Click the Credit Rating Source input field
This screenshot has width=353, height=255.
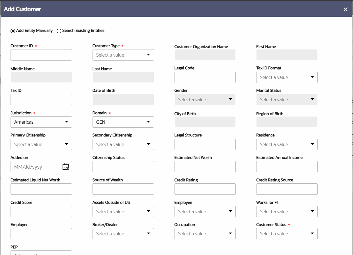[287, 189]
